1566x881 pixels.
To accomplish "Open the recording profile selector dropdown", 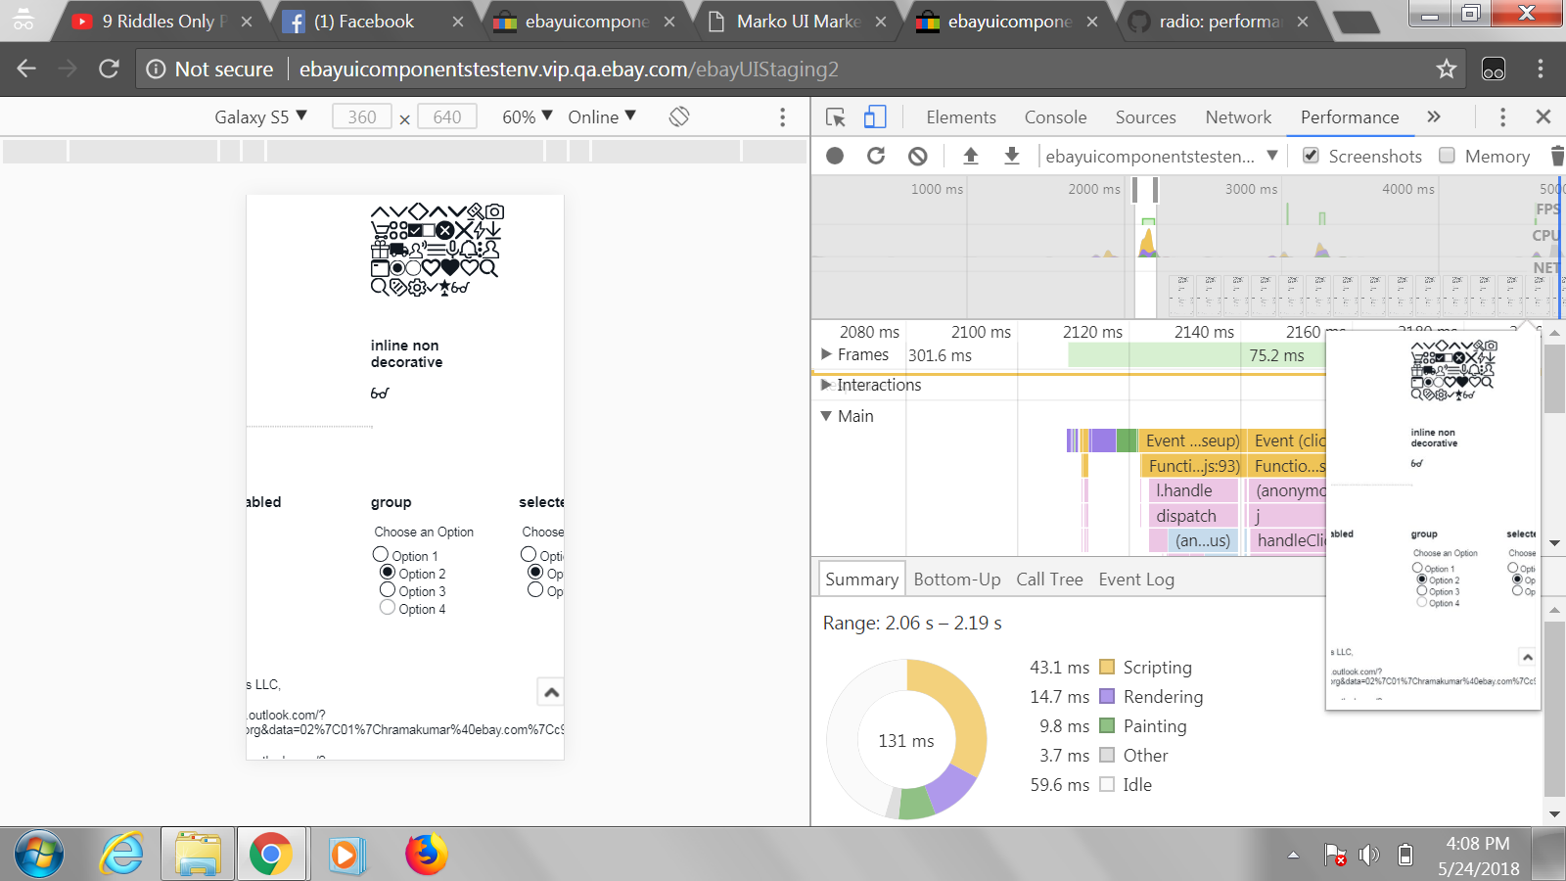I will coord(1161,156).
